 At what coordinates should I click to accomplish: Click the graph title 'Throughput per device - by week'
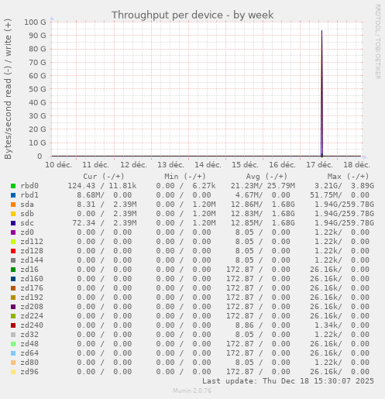[192, 15]
